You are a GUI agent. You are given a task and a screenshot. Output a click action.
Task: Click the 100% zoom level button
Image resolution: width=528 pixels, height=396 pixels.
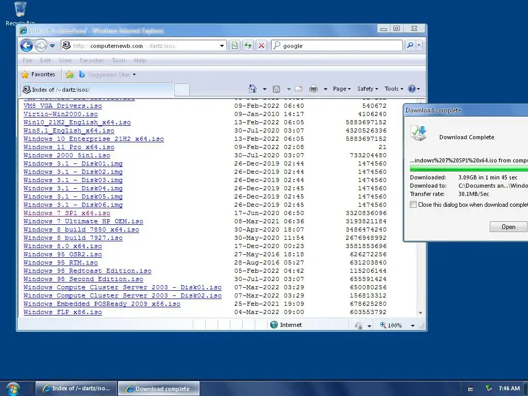(x=391, y=325)
